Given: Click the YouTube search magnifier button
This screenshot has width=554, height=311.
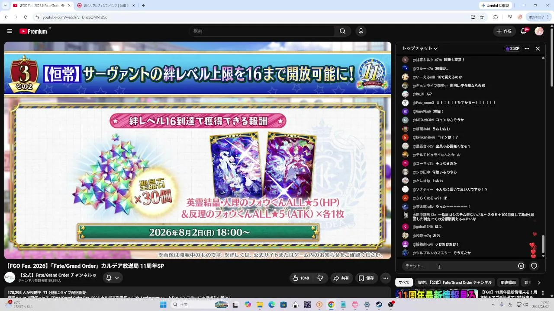Looking at the screenshot, I should (342, 31).
